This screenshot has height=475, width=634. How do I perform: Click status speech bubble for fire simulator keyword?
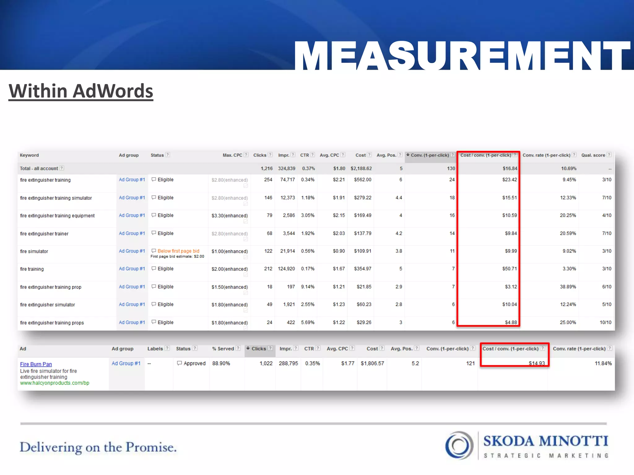point(154,251)
